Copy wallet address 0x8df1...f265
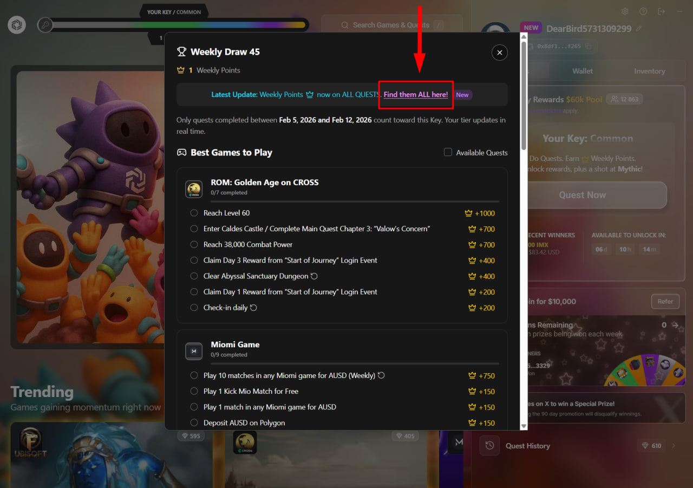The width and height of the screenshot is (693, 488). pos(588,47)
